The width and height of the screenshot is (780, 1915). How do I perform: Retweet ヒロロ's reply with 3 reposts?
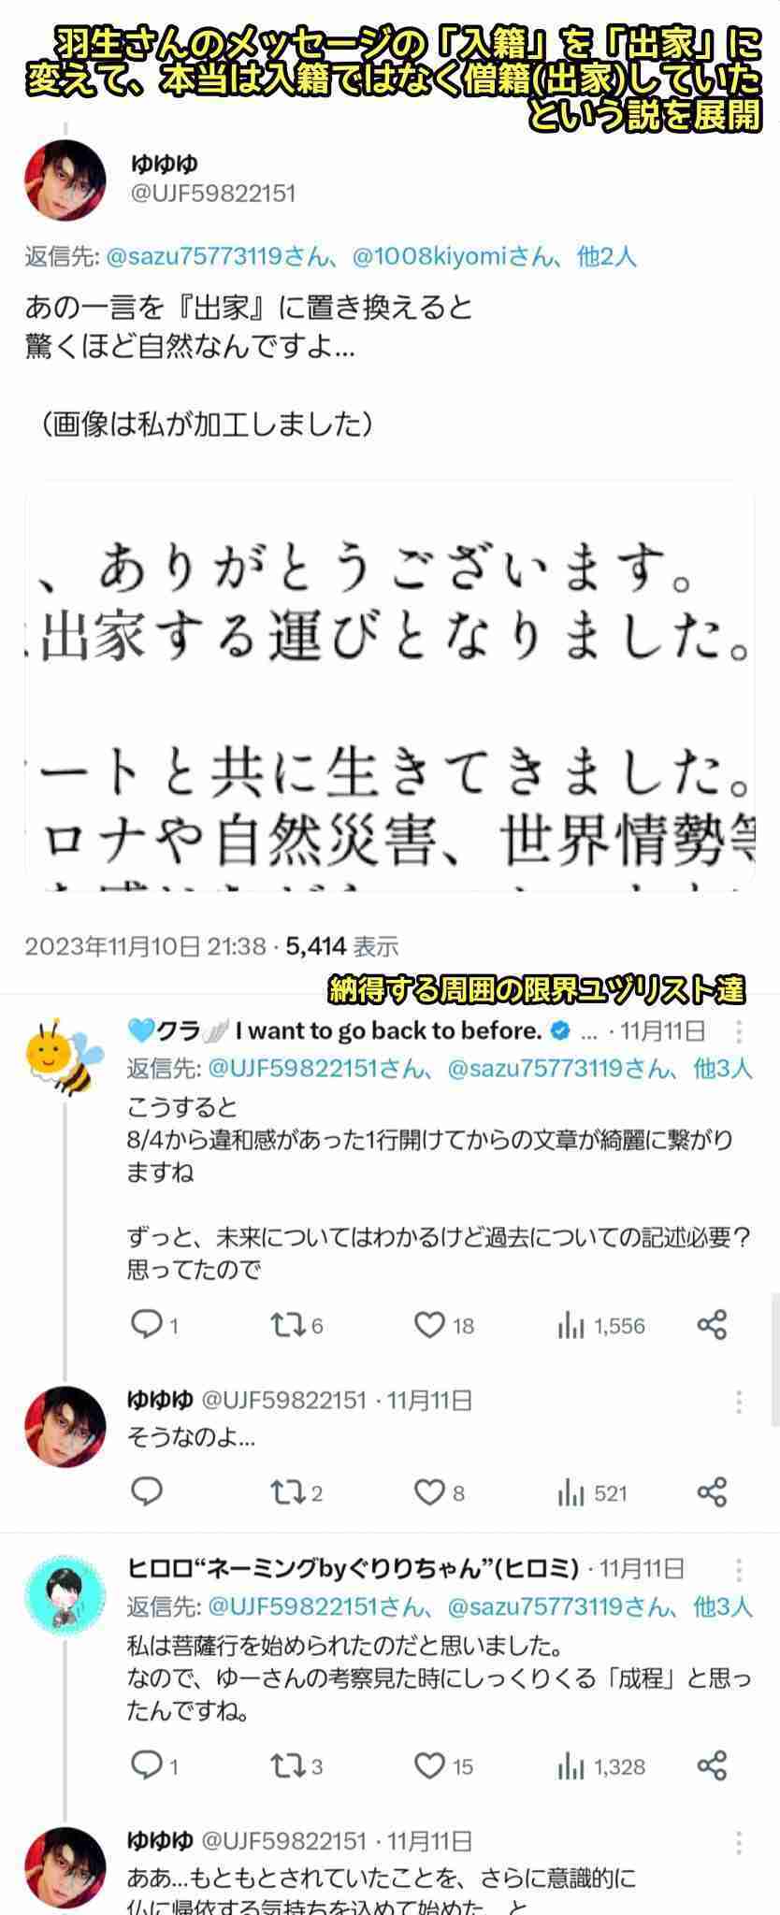point(285,1765)
